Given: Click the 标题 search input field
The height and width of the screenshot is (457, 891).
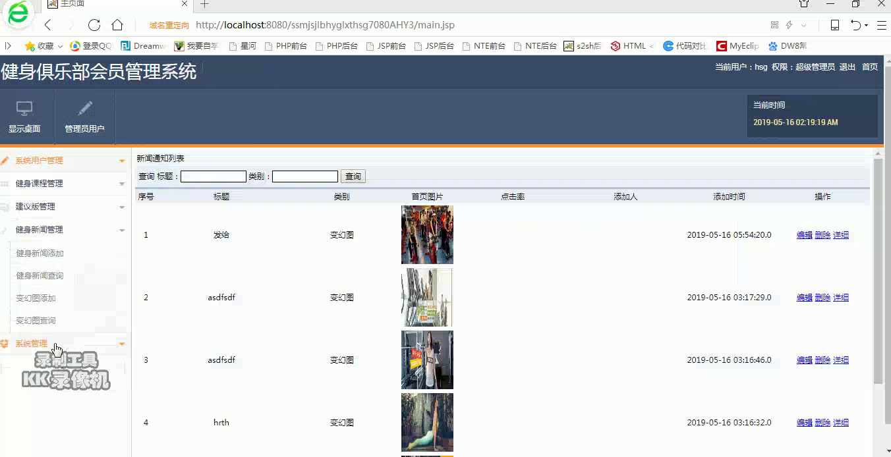Looking at the screenshot, I should (x=214, y=176).
